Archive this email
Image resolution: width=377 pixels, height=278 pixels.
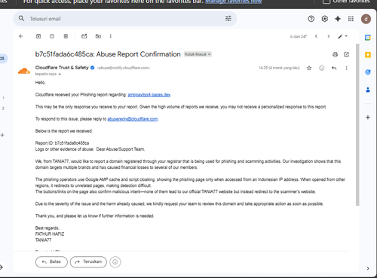[38, 36]
